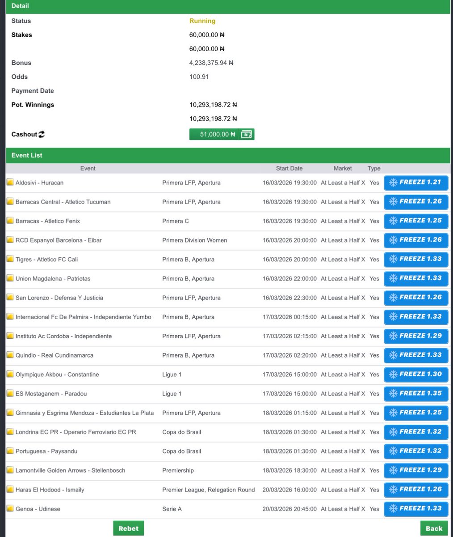
Task: Freeze Barracas Central - Atletico Tucuman at 1.26
Action: [416, 202]
